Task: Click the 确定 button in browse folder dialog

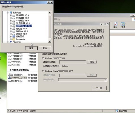Action: 31,48
